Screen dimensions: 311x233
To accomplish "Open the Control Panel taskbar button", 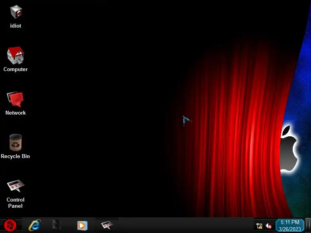I will point(107,225).
